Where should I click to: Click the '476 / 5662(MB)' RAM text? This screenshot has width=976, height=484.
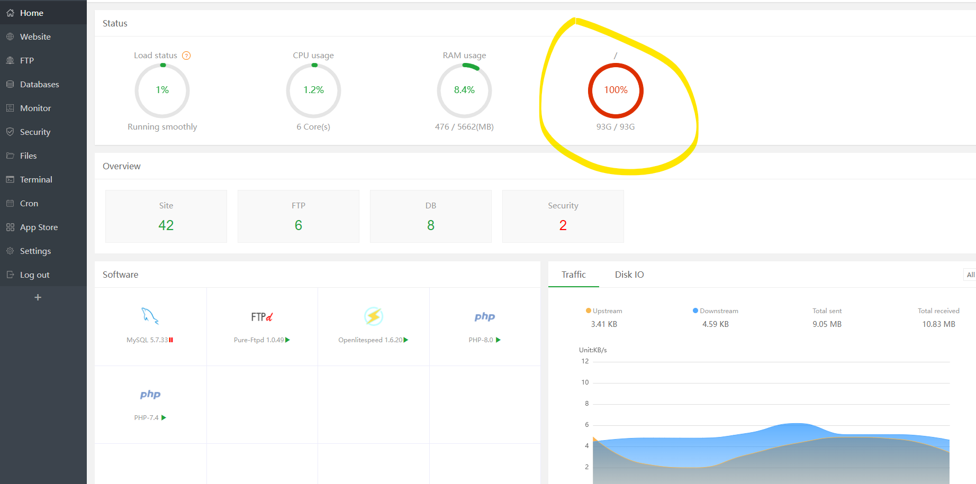click(464, 127)
